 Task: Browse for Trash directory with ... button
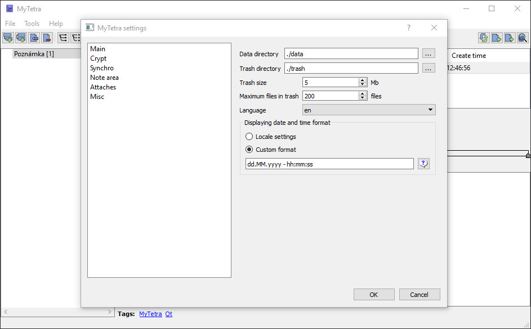pyautogui.click(x=429, y=68)
